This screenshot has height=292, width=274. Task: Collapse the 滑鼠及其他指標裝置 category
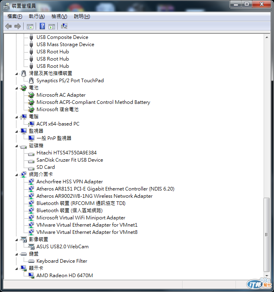click(x=16, y=74)
